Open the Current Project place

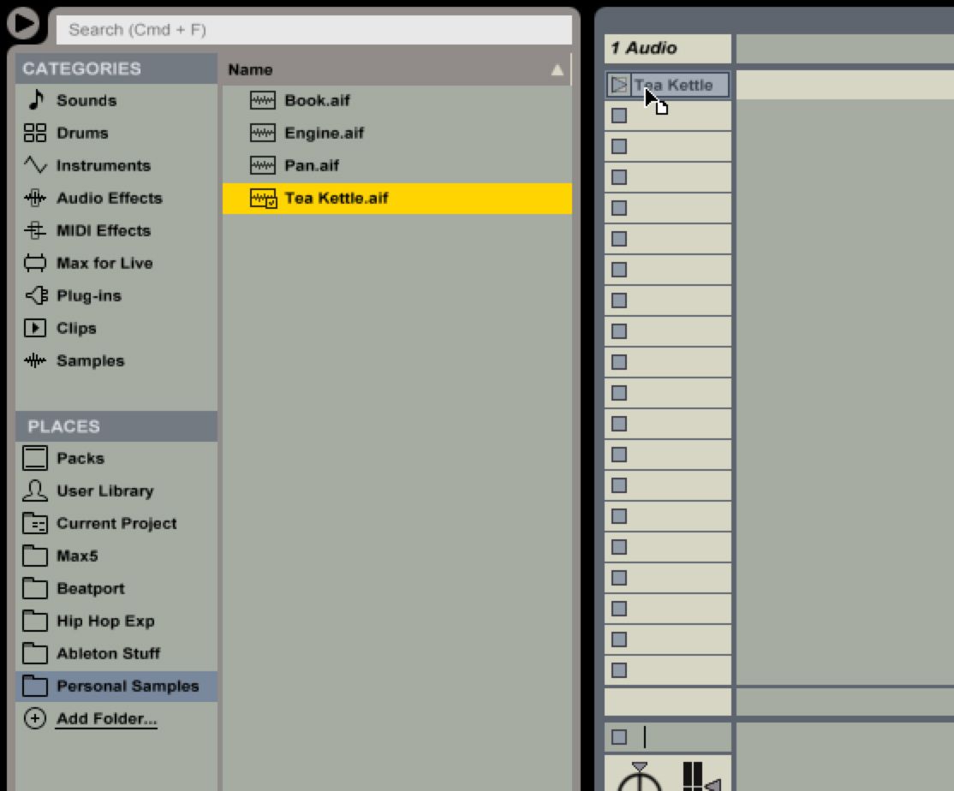point(116,523)
